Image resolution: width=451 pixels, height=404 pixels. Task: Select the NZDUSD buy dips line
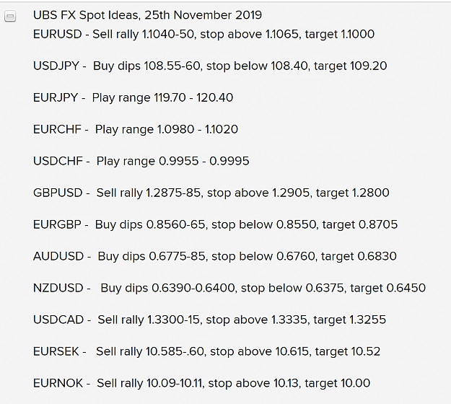[x=229, y=288]
